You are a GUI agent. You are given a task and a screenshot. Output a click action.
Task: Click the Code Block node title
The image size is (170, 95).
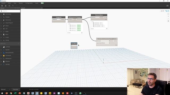click(74, 44)
